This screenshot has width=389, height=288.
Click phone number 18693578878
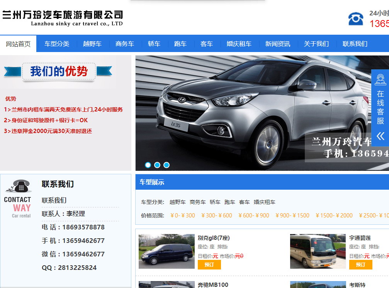pos(83,227)
